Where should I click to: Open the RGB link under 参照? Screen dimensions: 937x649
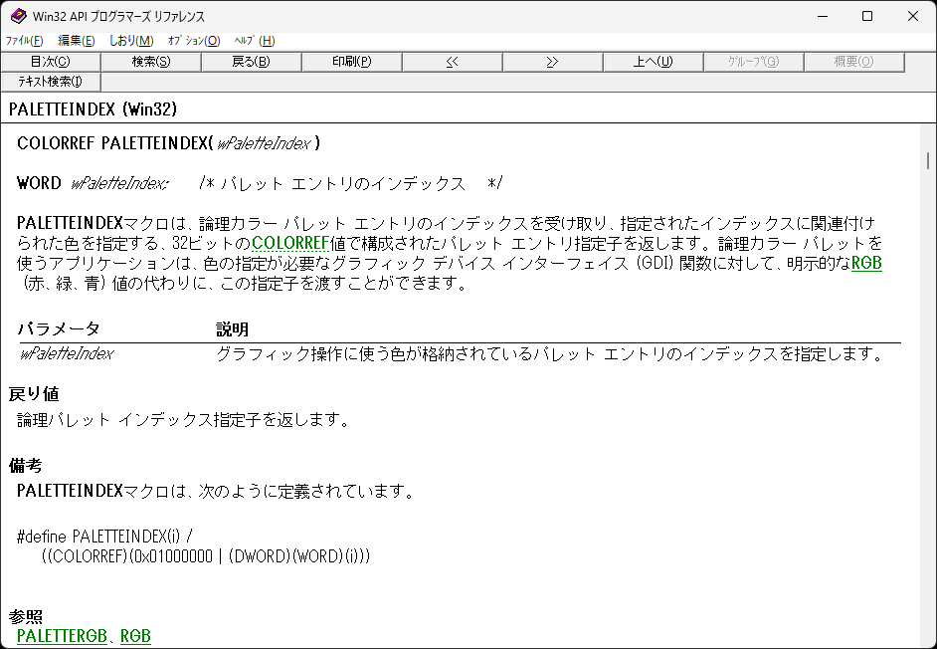[135, 636]
